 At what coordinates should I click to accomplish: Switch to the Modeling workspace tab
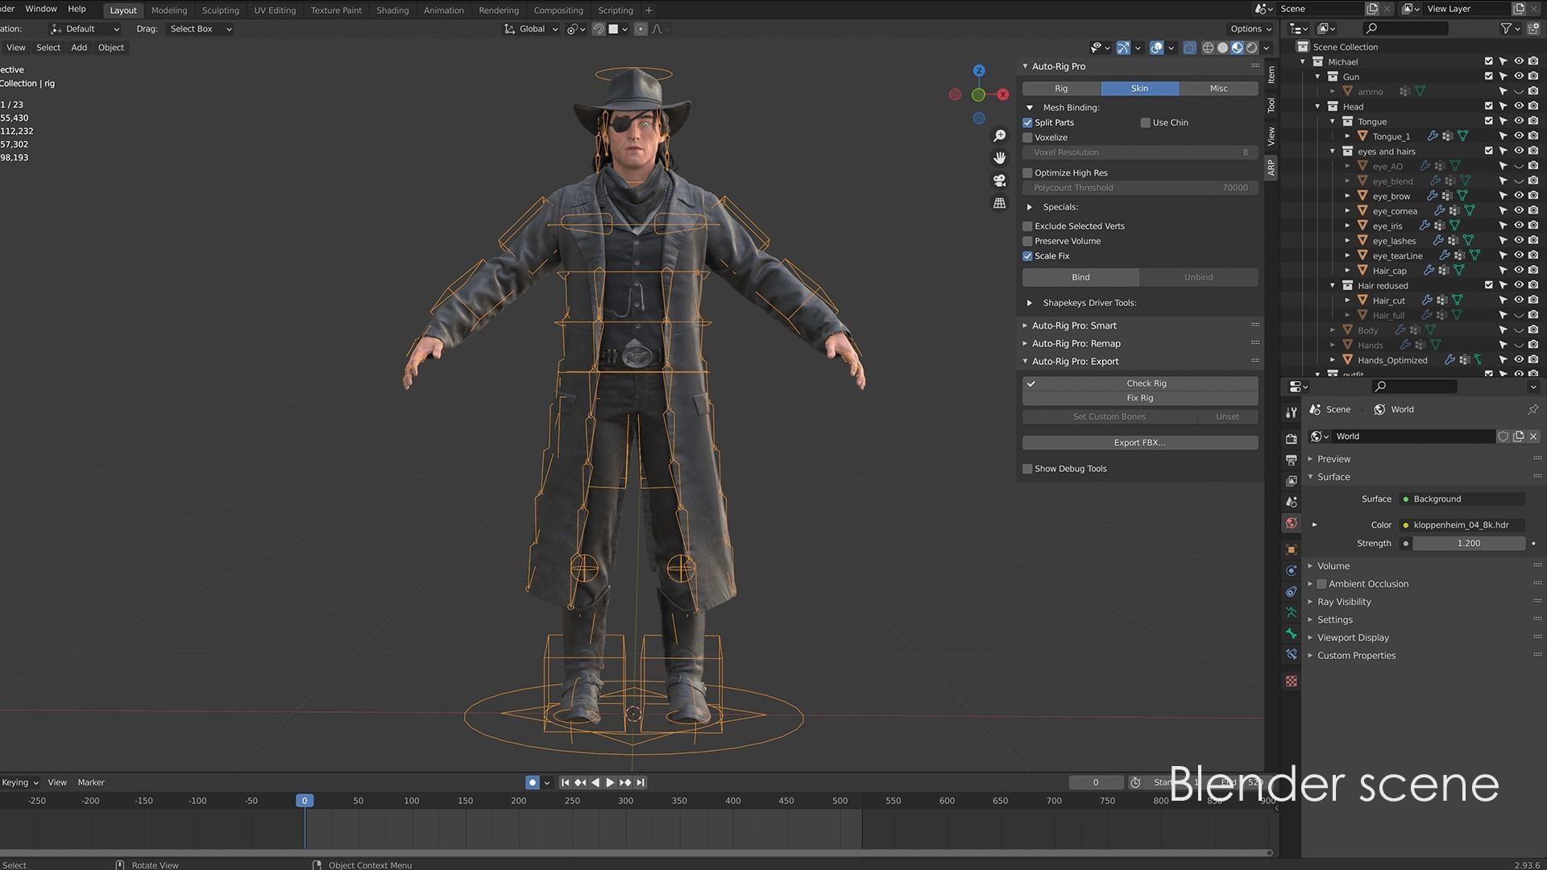coord(169,10)
